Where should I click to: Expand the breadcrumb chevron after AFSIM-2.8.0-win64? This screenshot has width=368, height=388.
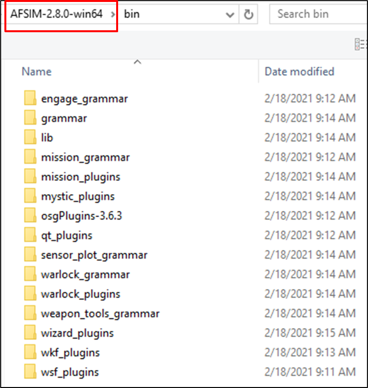point(113,14)
